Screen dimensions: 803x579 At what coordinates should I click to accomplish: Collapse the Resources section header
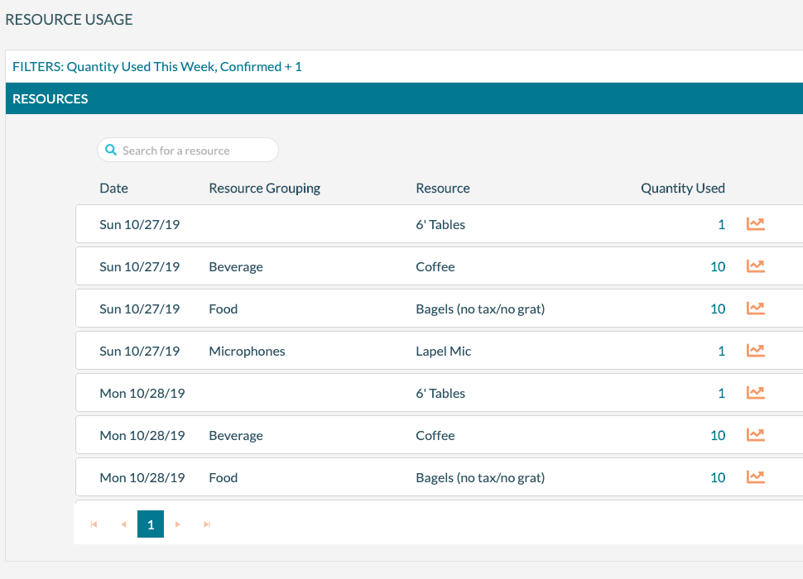(50, 98)
